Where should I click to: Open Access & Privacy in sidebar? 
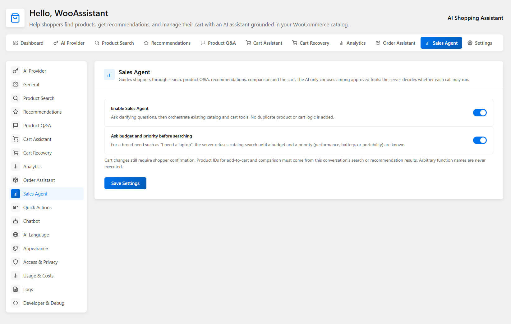(x=47, y=262)
